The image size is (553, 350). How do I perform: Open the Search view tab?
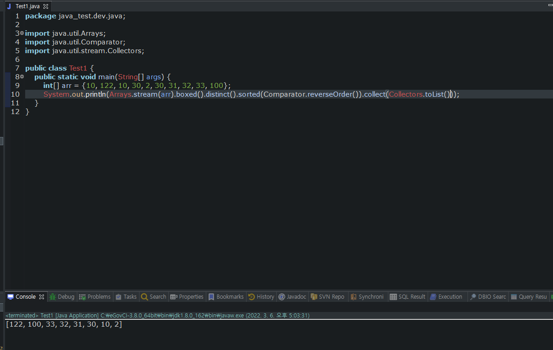tap(154, 297)
